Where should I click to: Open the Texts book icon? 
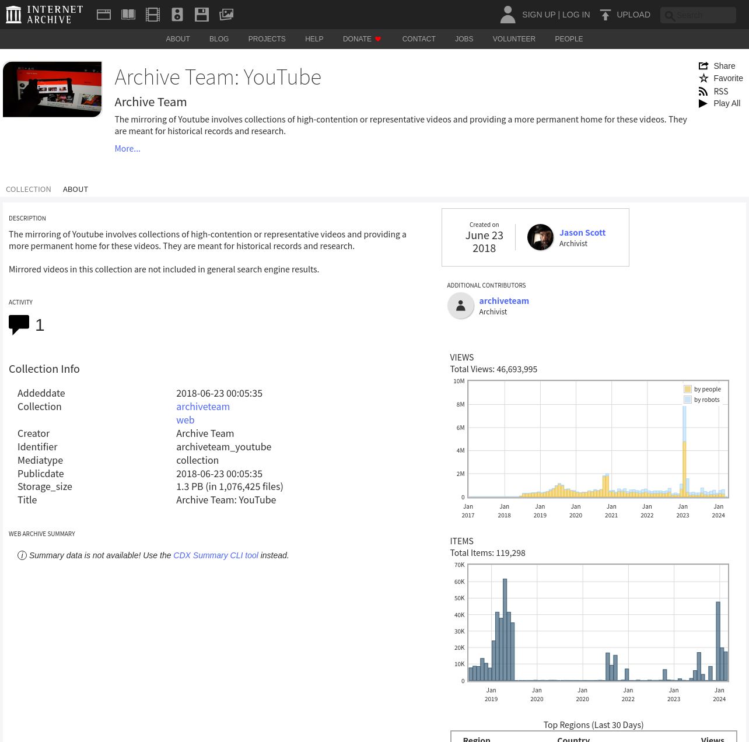(128, 15)
